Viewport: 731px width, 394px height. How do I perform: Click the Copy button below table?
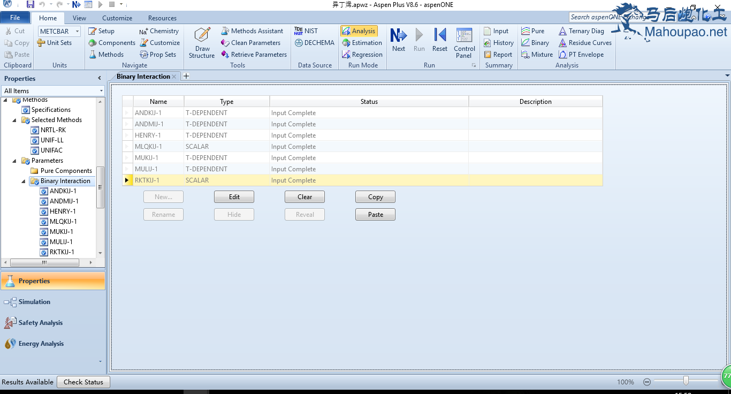click(375, 197)
